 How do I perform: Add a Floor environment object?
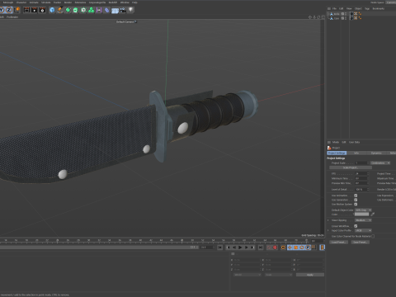[115, 11]
